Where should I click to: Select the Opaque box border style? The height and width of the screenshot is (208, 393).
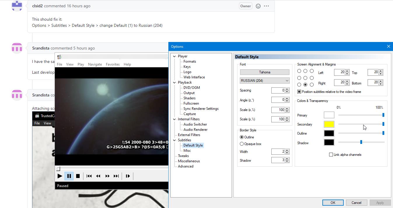pos(242,144)
